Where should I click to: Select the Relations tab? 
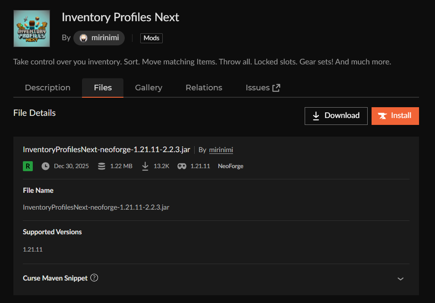point(204,87)
